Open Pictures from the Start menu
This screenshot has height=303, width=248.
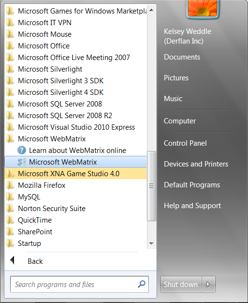tap(176, 77)
